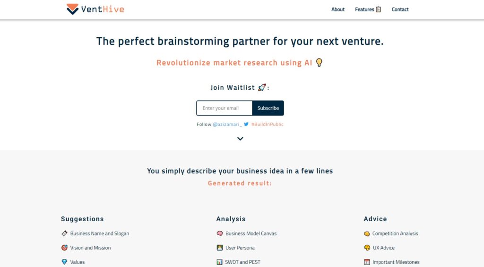484x267 pixels.
Task: Click the chart icon for SWOT and PEST
Action: pos(219,262)
